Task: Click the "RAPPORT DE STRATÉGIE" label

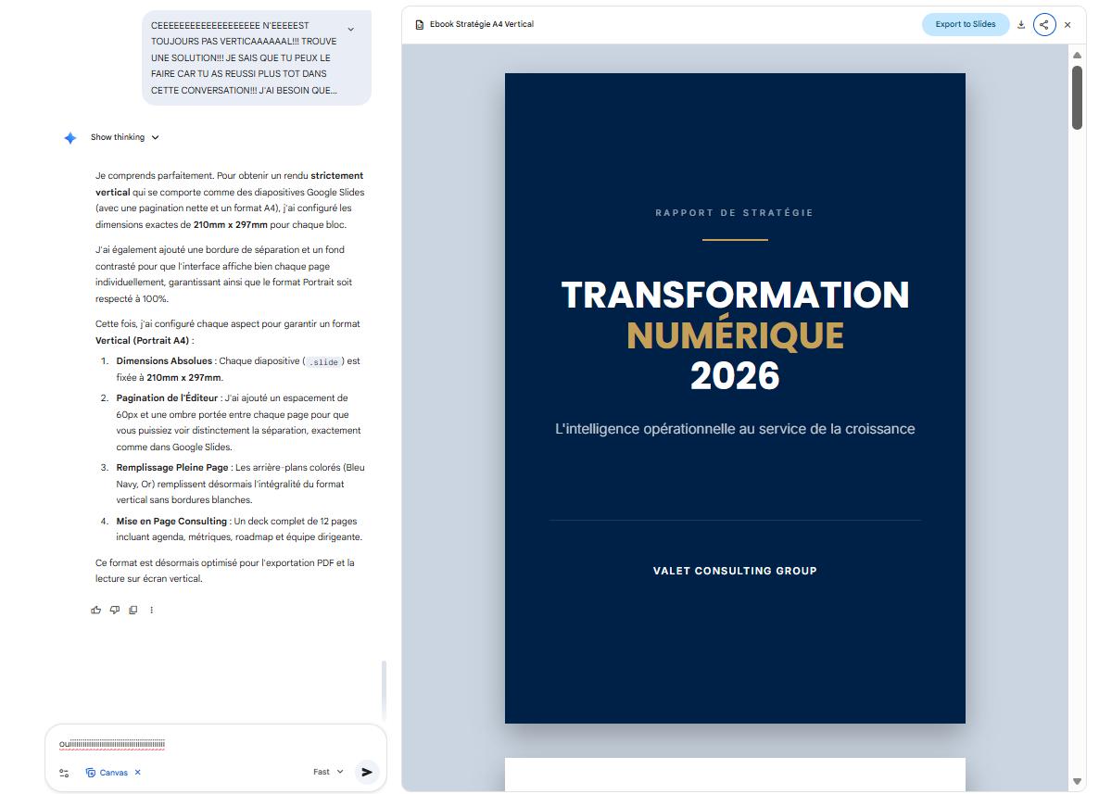Action: (x=735, y=213)
